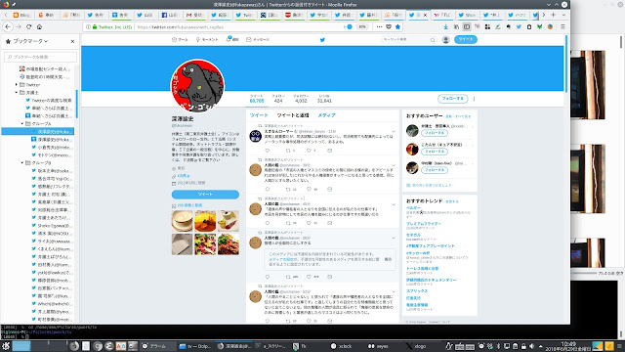Image resolution: width=625 pixels, height=352 pixels.
Task: Open the profile's three-dot options menu
Action: (x=474, y=99)
